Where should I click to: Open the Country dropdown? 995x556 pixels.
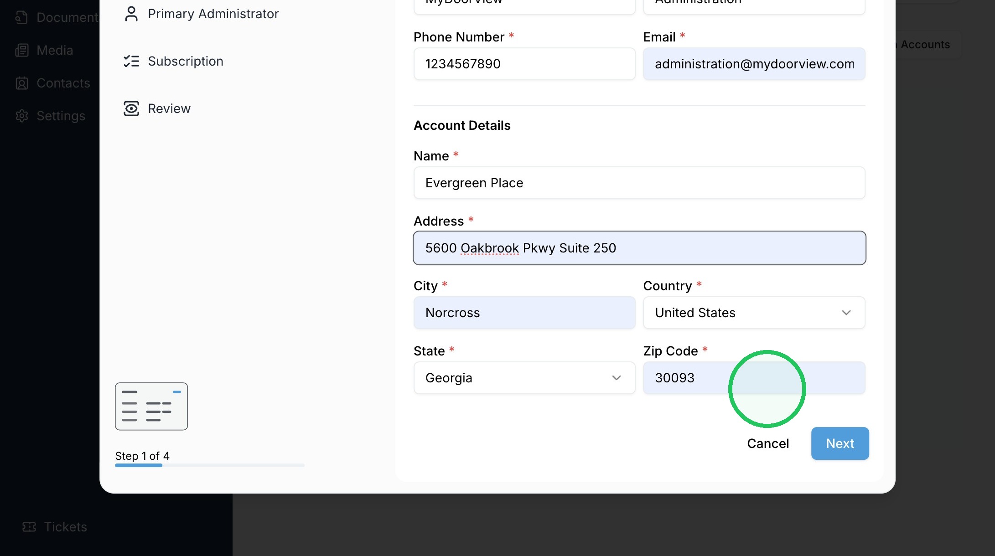coord(754,313)
